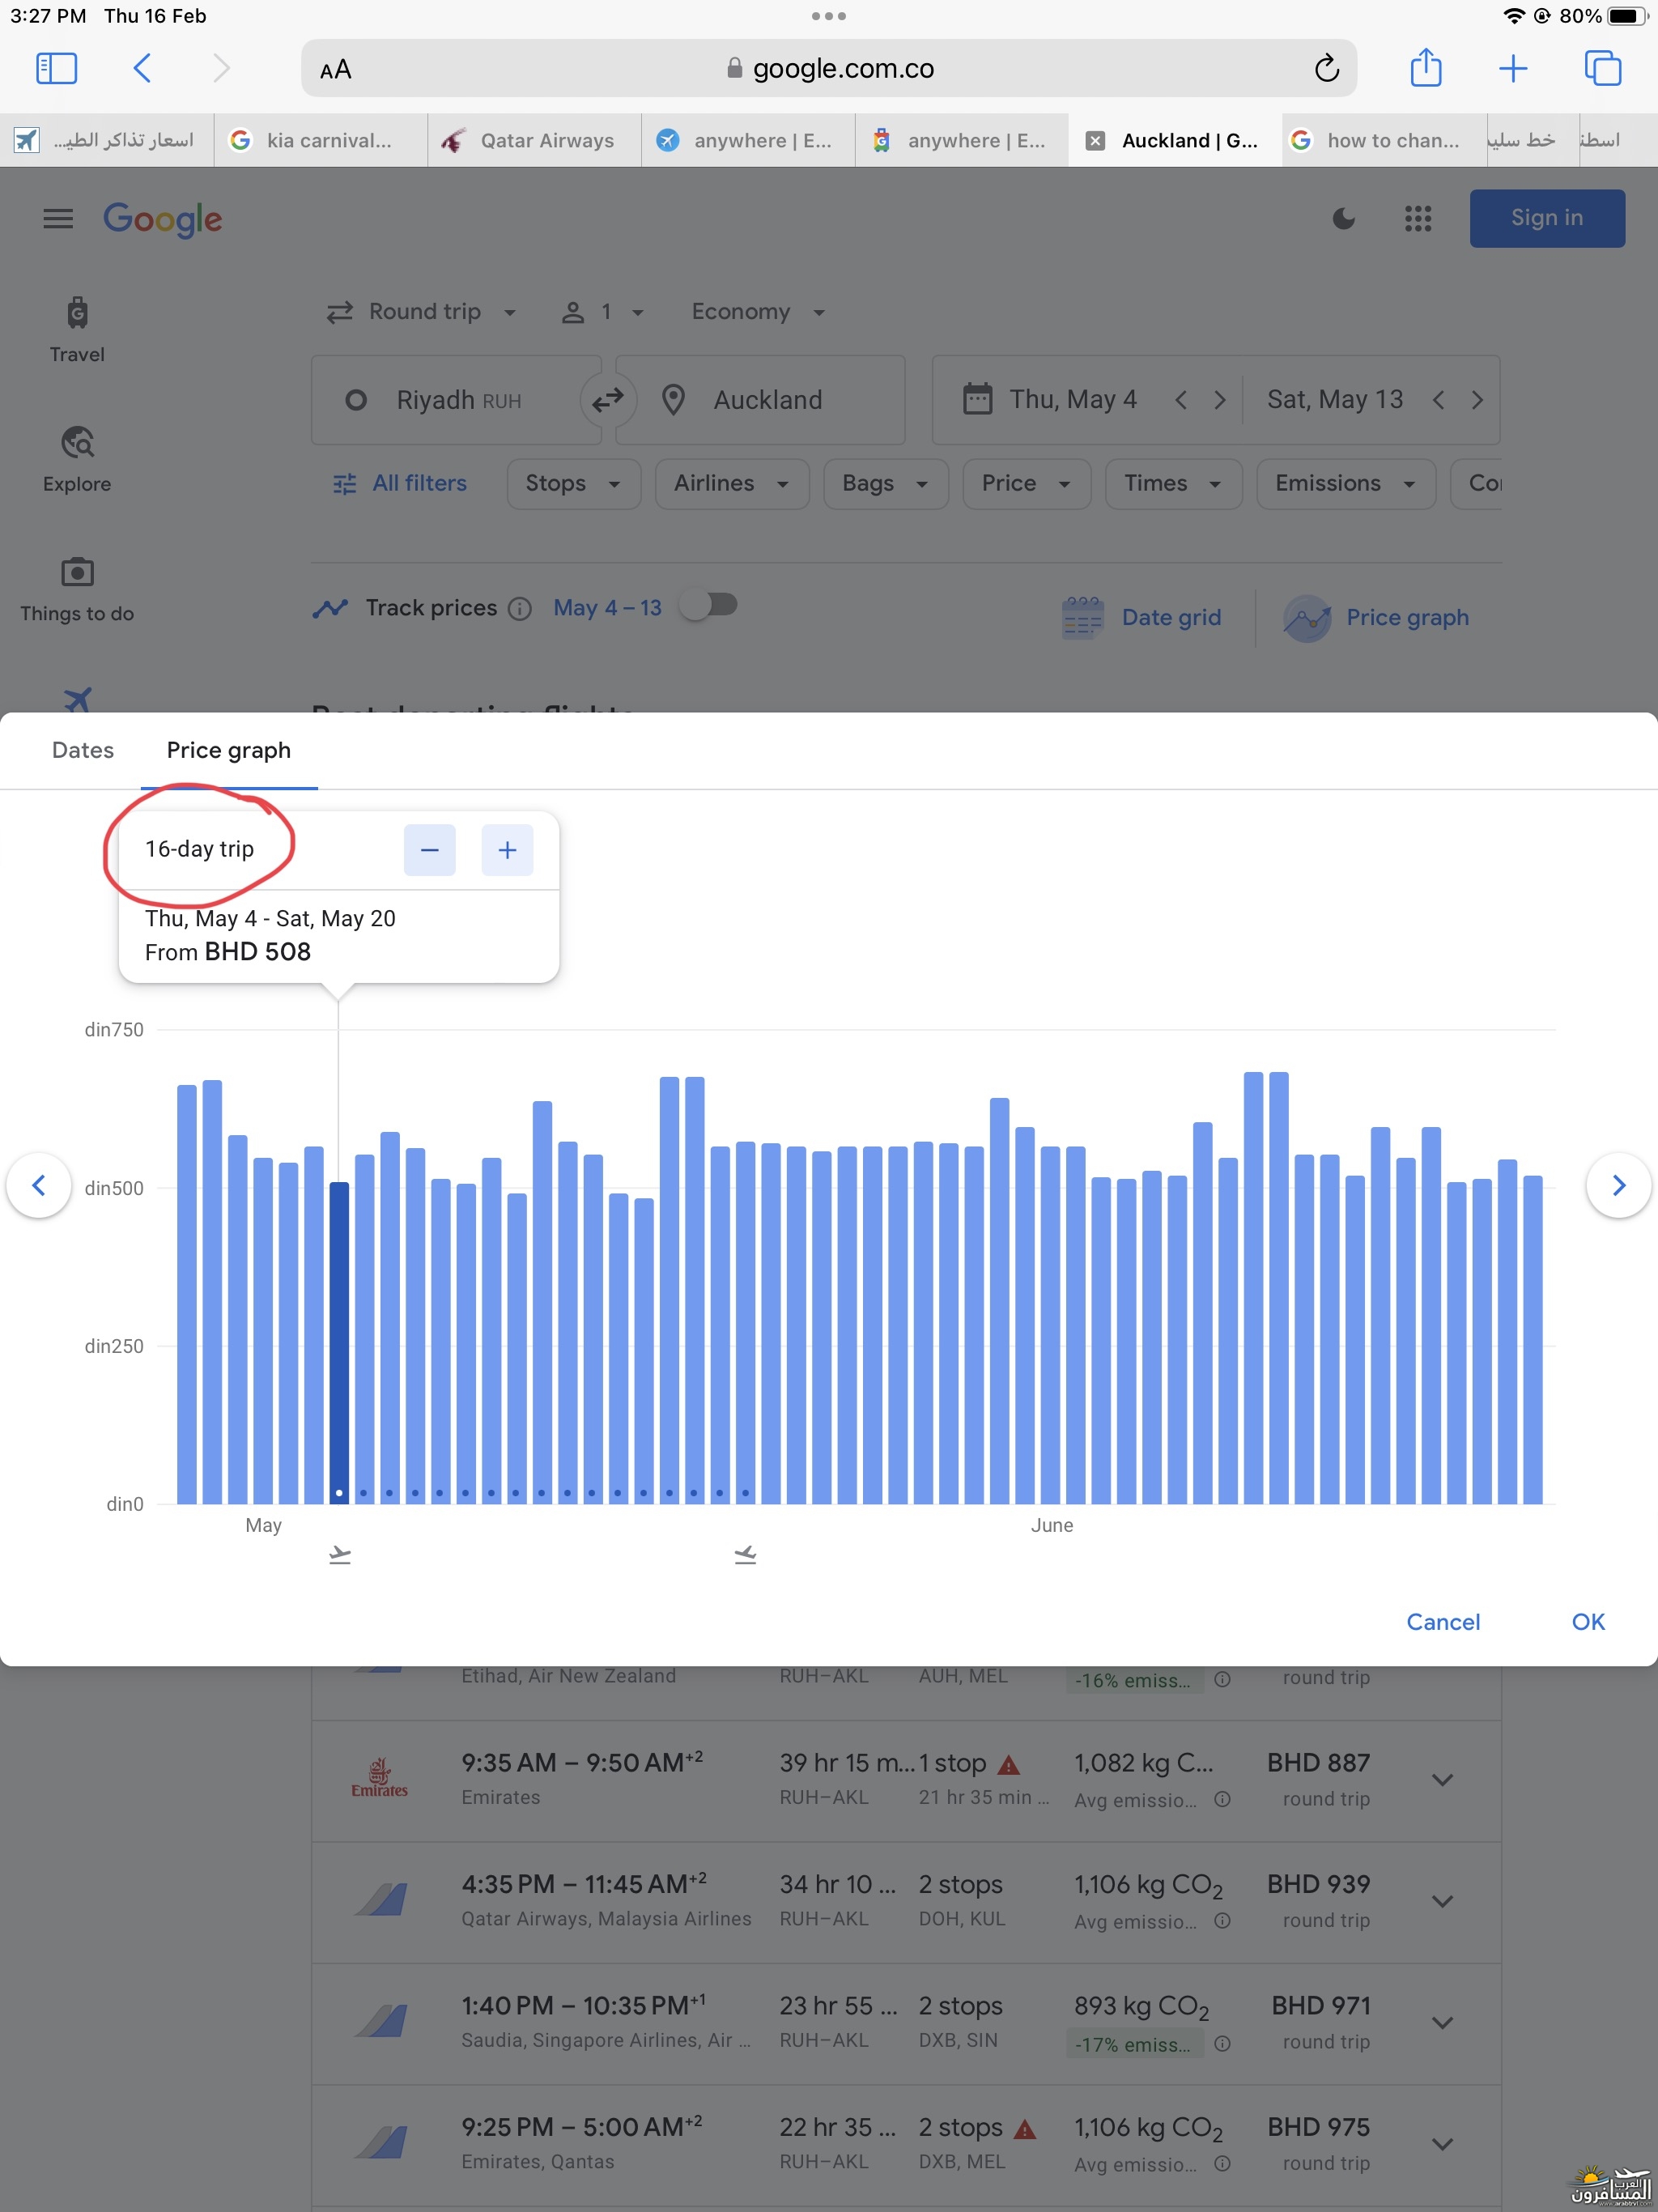Open the Price graph link behind dialog
The image size is (1658, 2212).
click(x=1376, y=618)
